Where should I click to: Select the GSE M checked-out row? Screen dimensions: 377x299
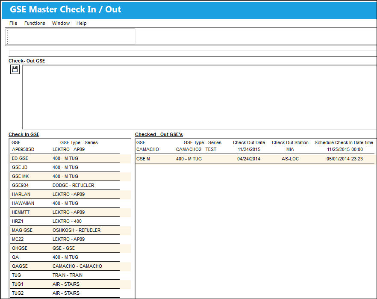pos(255,159)
